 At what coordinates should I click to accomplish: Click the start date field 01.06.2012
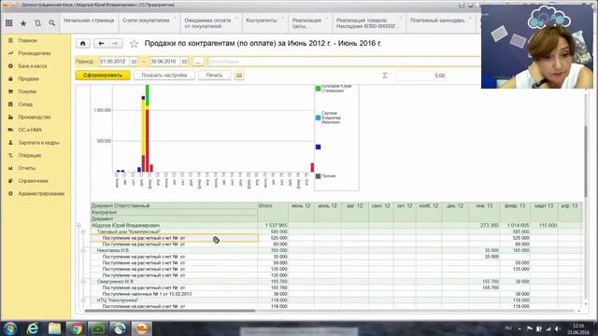point(114,62)
